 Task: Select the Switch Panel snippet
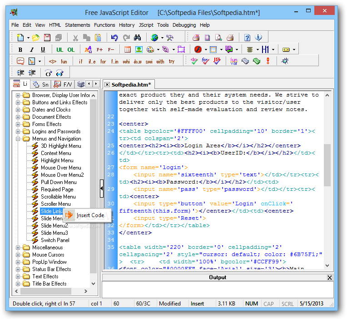(55, 240)
